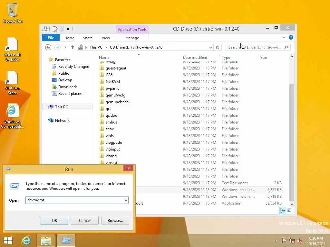Open the Share ribbon tab
This screenshot has width=330, height=247.
coord(88,38)
